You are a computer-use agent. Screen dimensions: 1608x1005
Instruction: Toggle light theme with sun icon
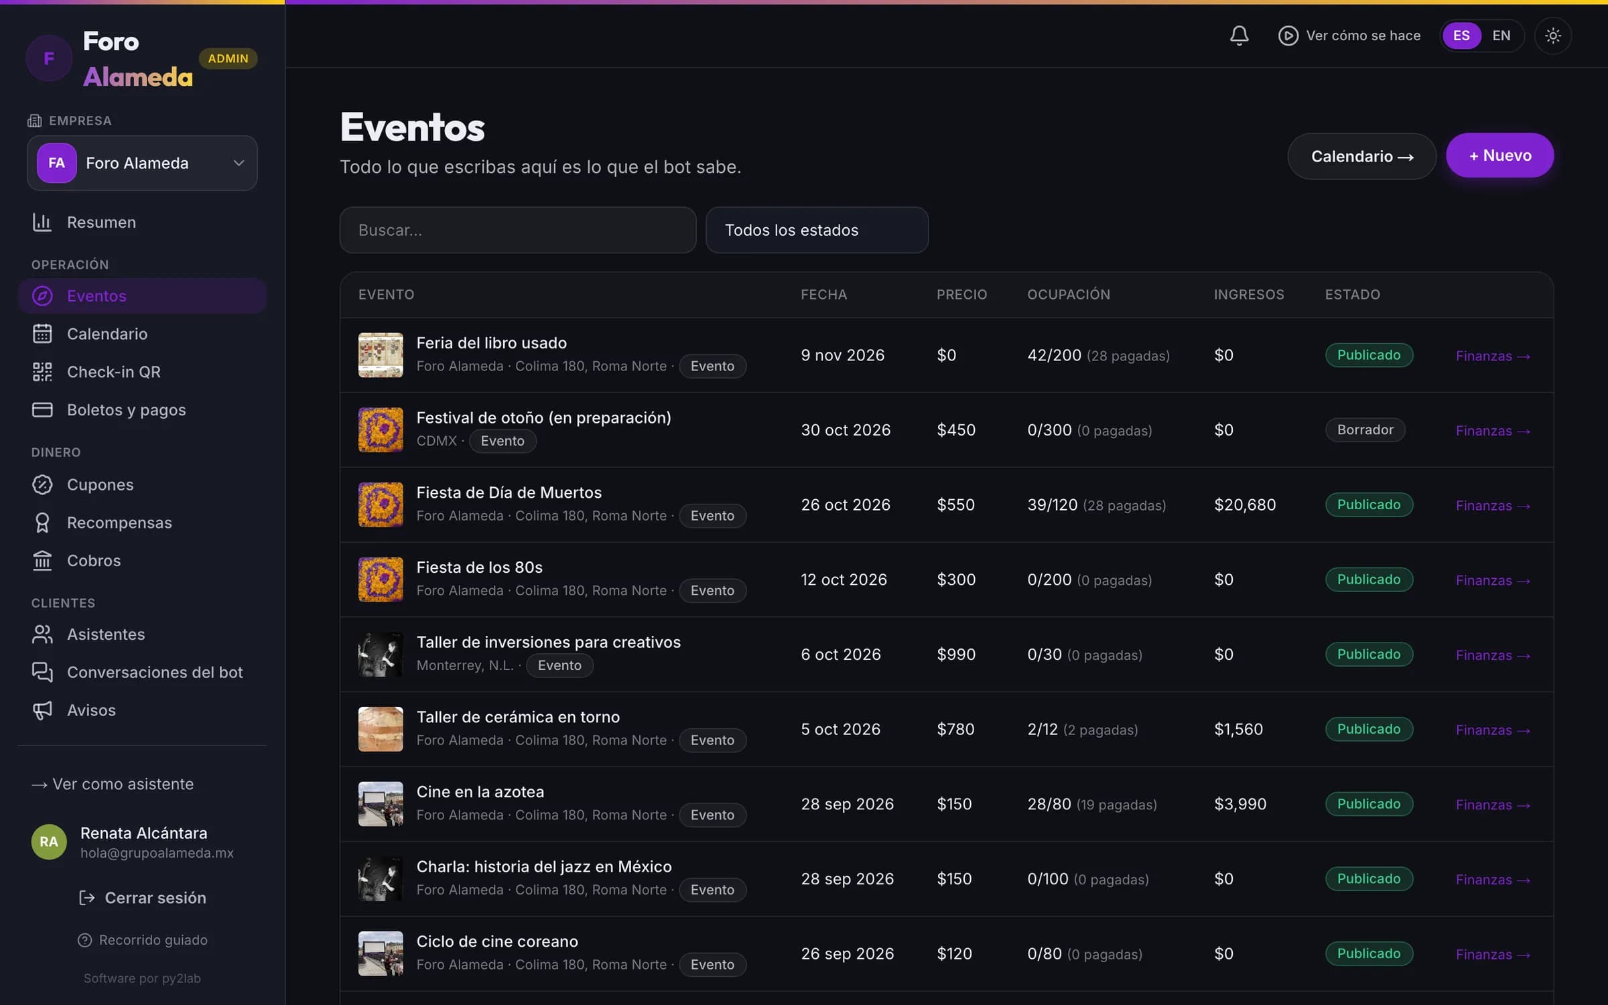(1552, 36)
